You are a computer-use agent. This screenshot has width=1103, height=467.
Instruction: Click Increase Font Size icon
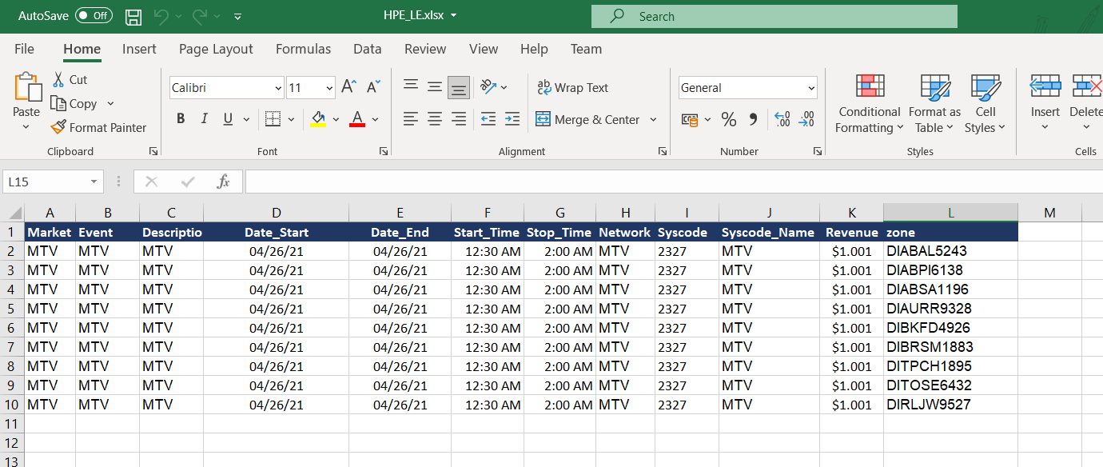pos(348,87)
